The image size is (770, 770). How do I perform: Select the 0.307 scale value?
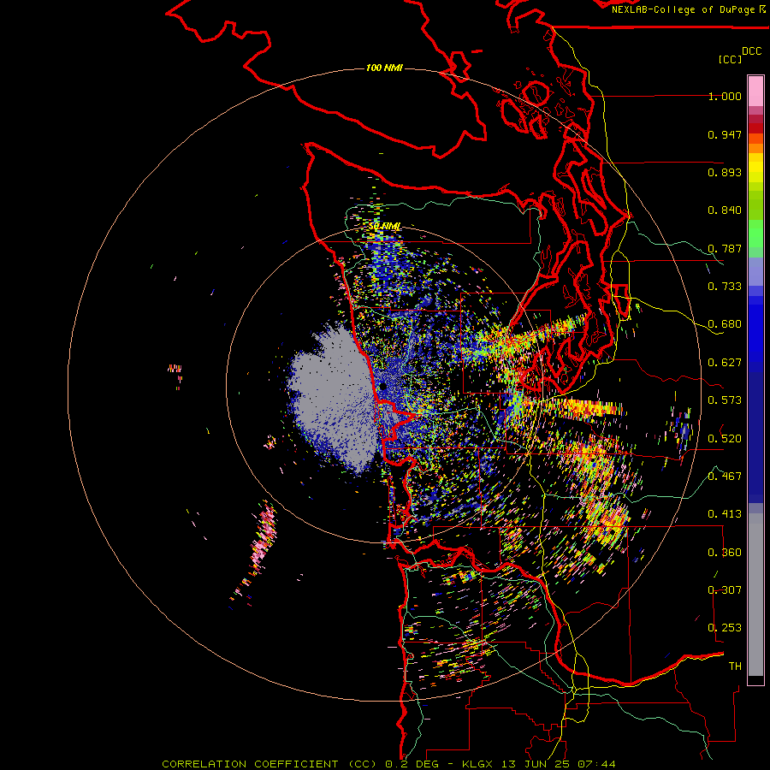pos(725,589)
